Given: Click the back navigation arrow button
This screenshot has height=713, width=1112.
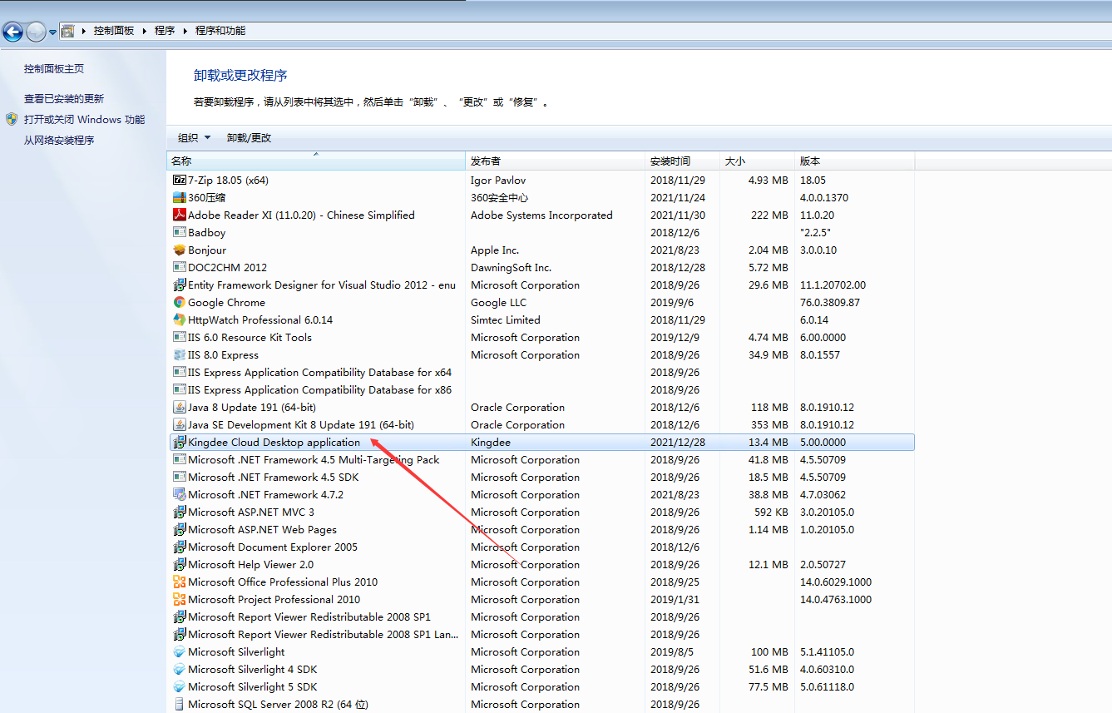Looking at the screenshot, I should (x=12, y=32).
